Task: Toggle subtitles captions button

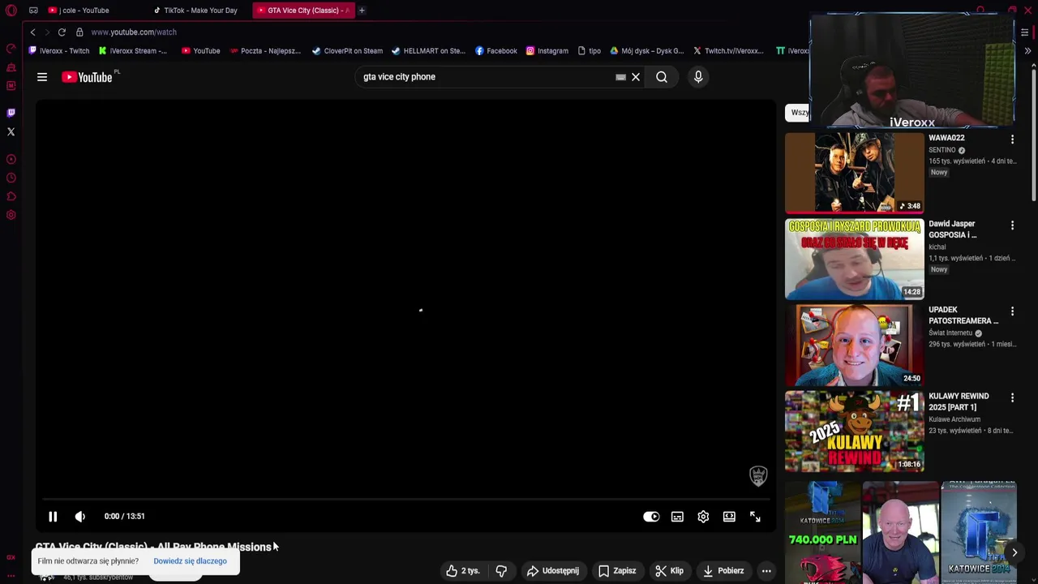Action: click(677, 517)
